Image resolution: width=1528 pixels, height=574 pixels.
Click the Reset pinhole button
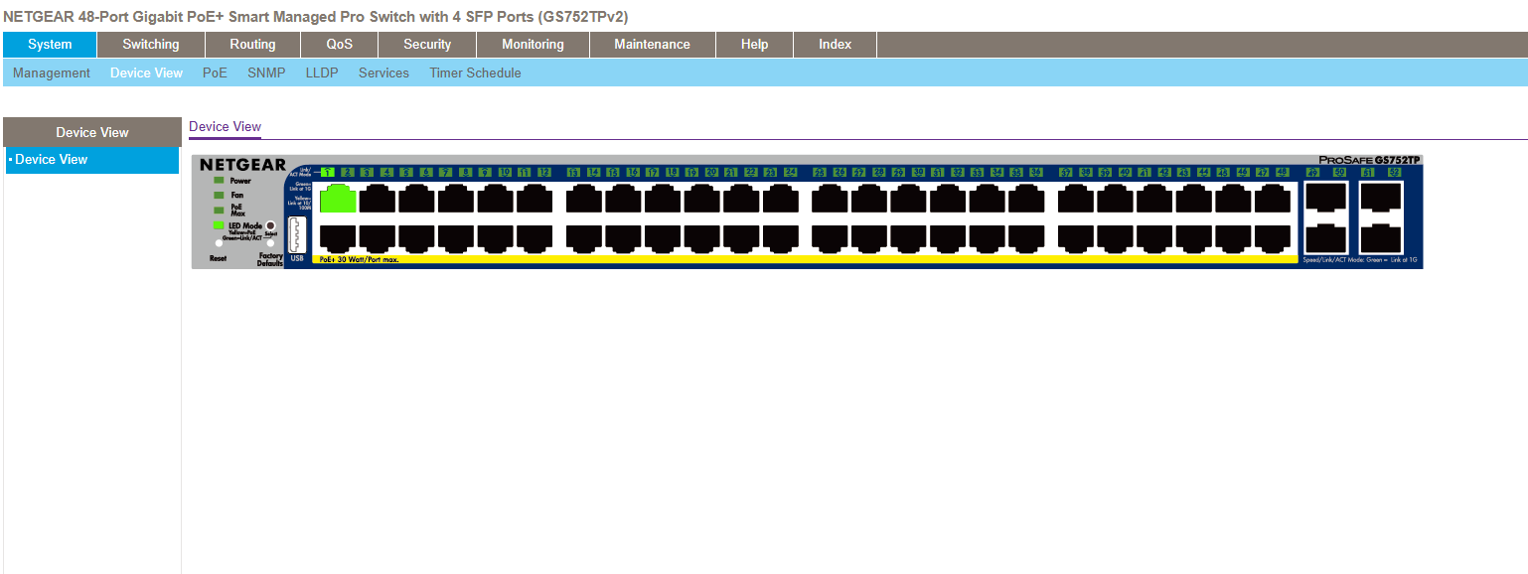pyautogui.click(x=219, y=242)
